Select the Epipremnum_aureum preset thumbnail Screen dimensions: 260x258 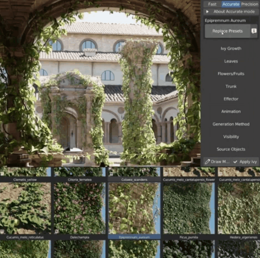tap(134, 208)
